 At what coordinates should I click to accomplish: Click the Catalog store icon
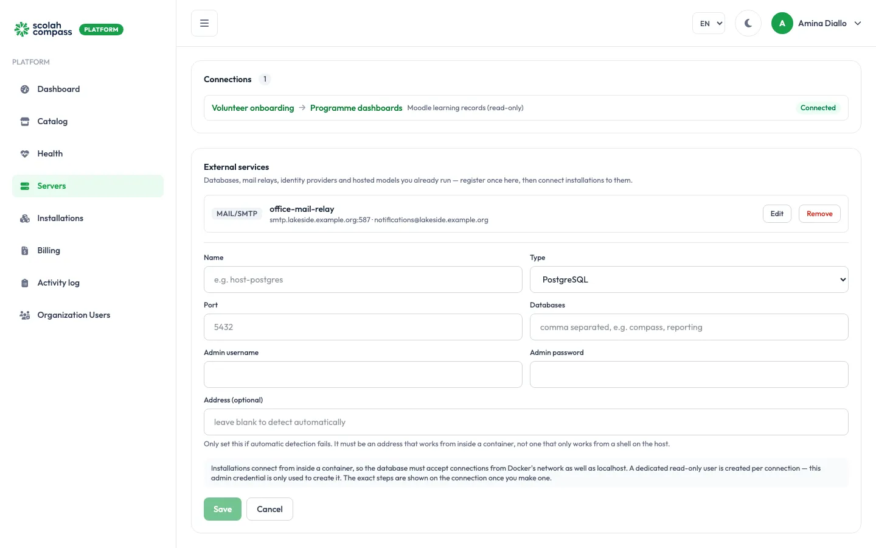[25, 122]
